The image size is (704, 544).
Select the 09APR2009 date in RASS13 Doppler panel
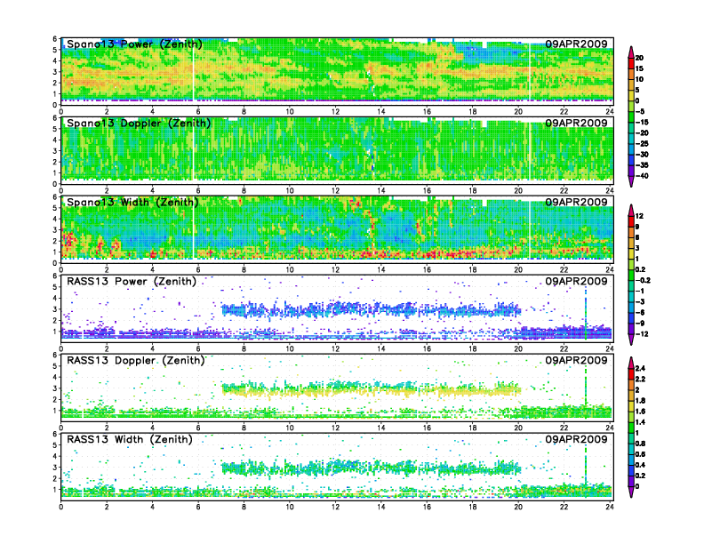[x=576, y=360]
